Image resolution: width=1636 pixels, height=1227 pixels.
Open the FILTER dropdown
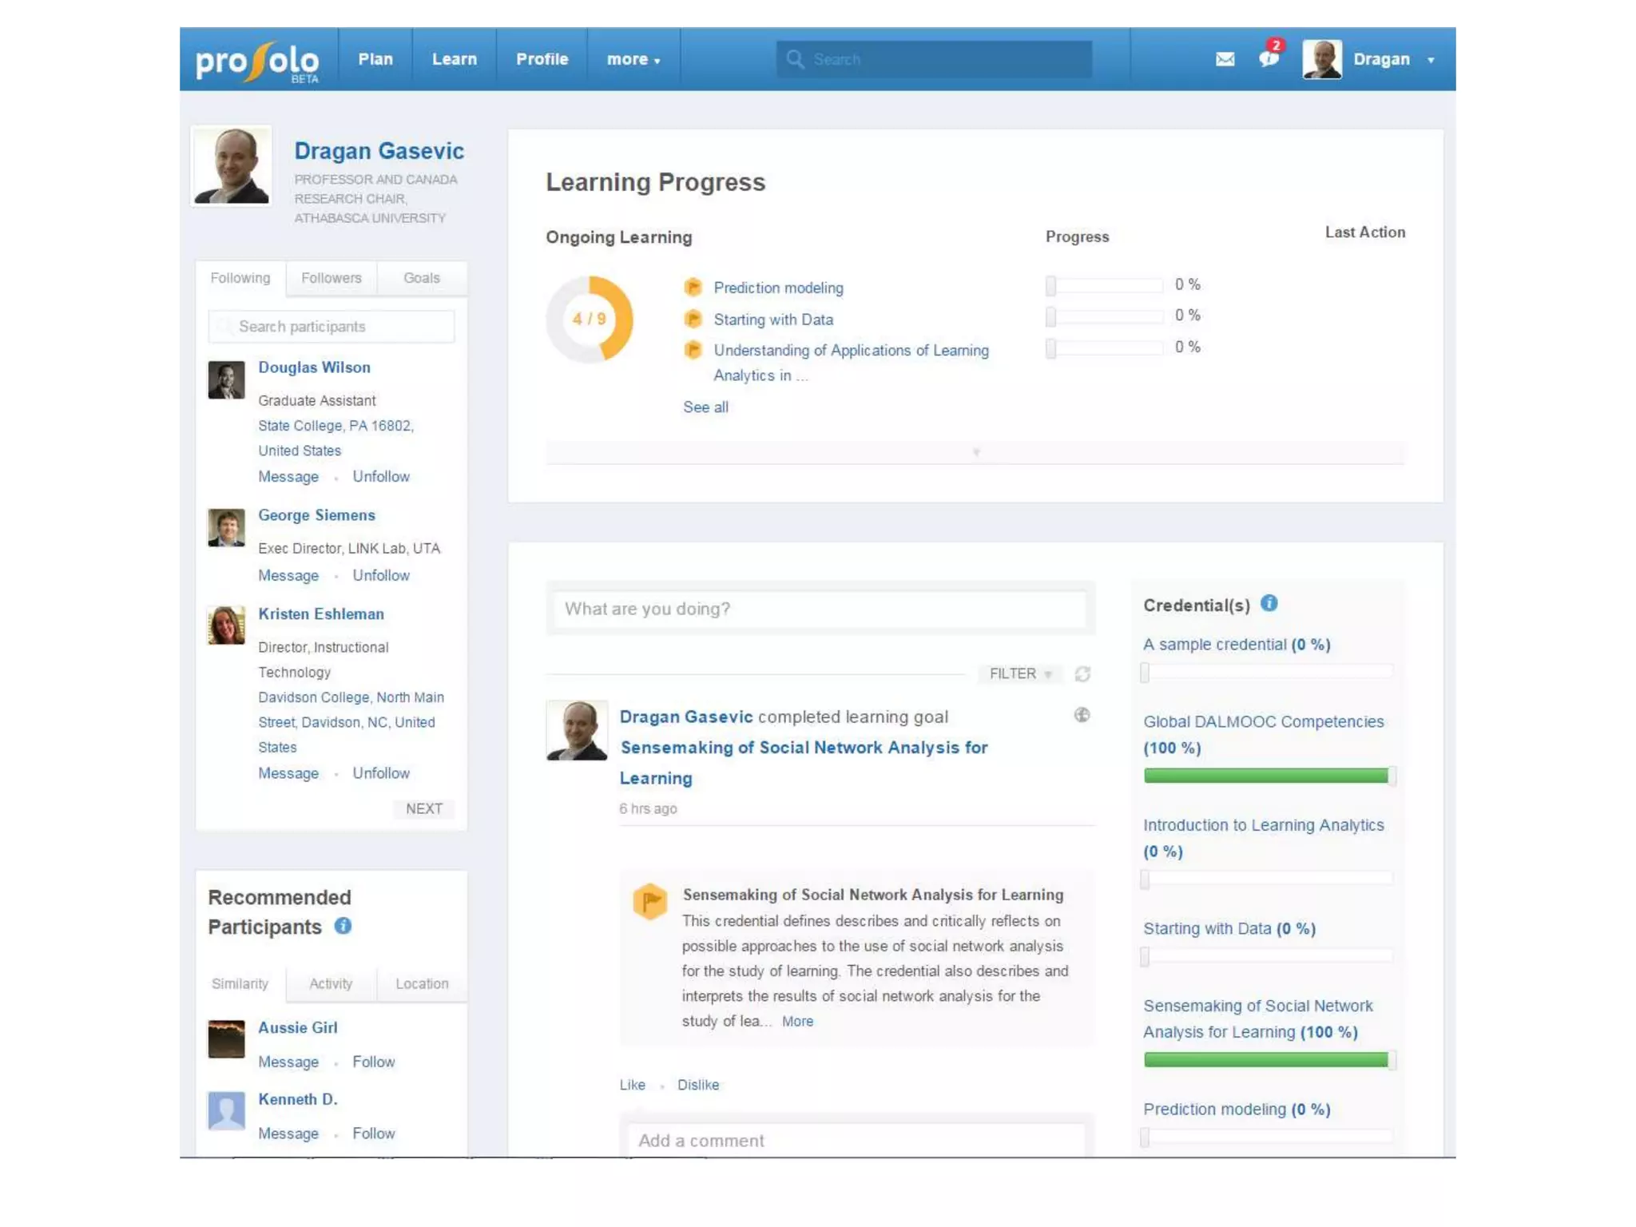(x=1019, y=673)
